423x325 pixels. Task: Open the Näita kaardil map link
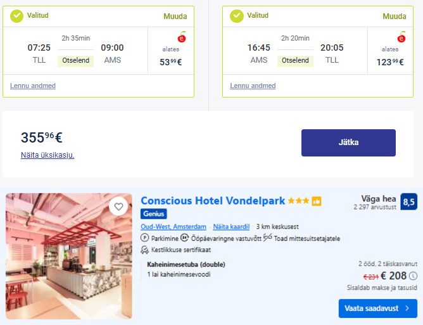coord(231,226)
